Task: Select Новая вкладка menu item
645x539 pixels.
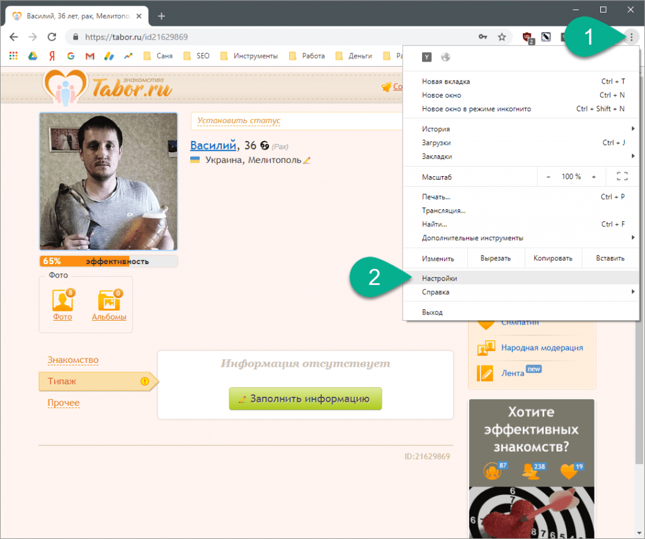Action: [x=521, y=81]
